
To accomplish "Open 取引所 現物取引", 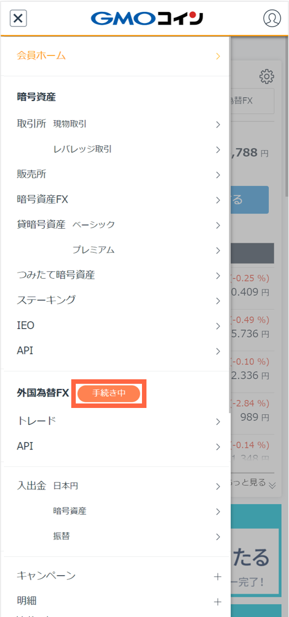I will (116, 125).
